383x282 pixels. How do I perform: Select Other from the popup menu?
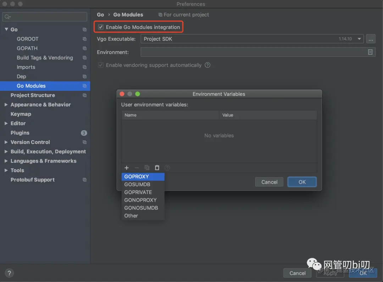point(143,216)
